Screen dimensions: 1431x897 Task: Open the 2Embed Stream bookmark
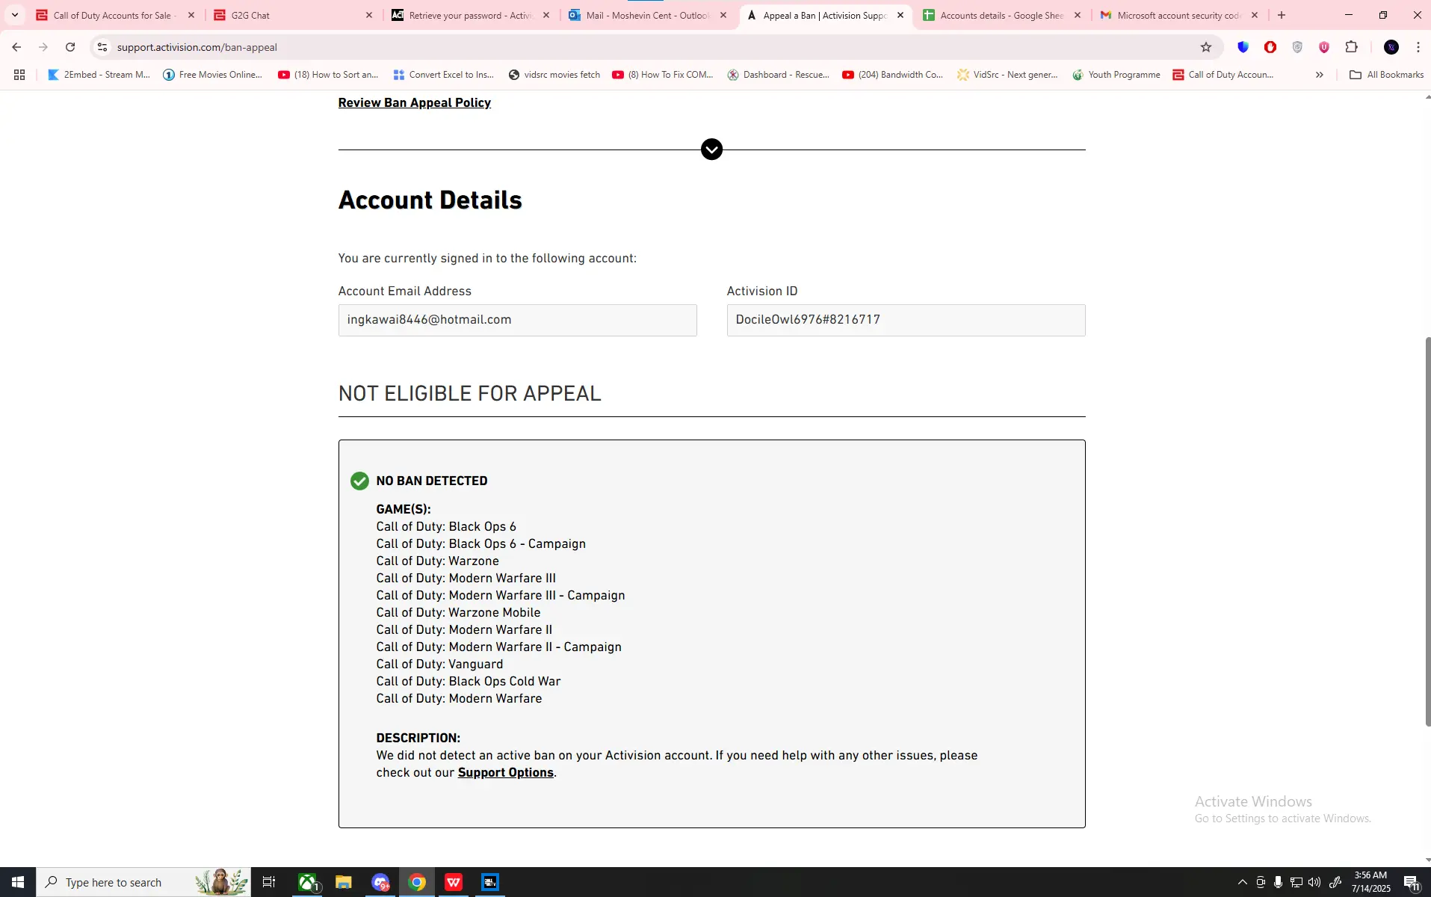pos(99,75)
